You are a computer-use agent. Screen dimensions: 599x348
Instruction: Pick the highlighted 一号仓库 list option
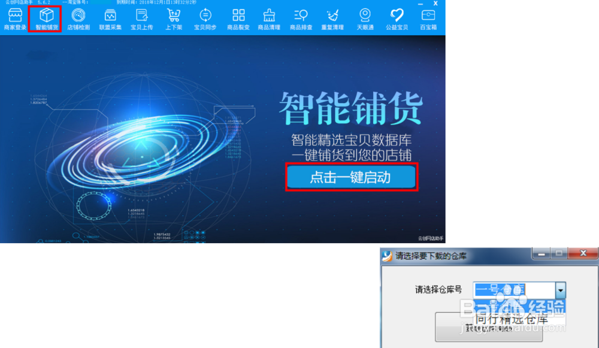(x=519, y=306)
